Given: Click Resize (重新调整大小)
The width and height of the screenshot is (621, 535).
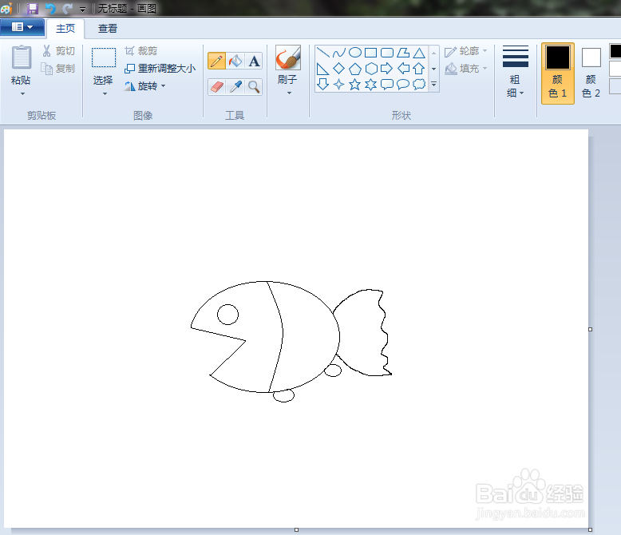Looking at the screenshot, I should (160, 69).
